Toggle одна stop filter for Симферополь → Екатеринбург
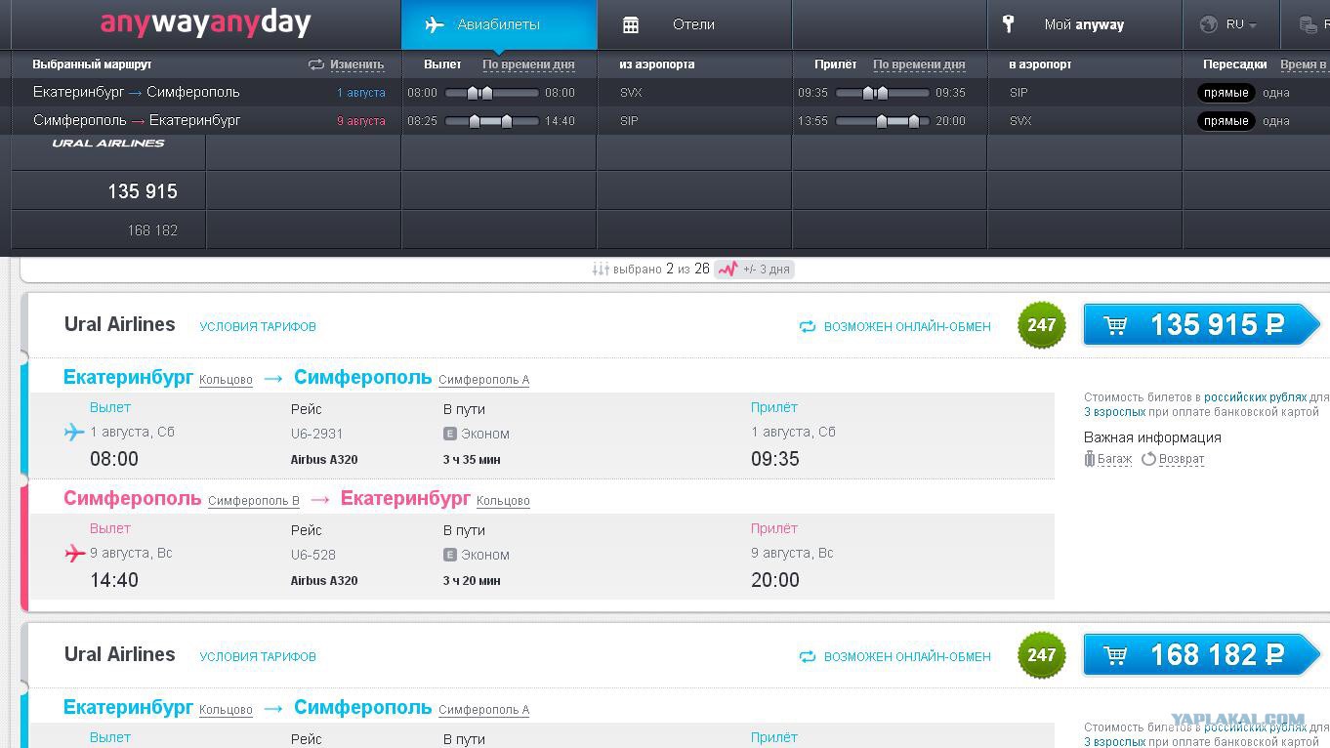 click(1275, 121)
